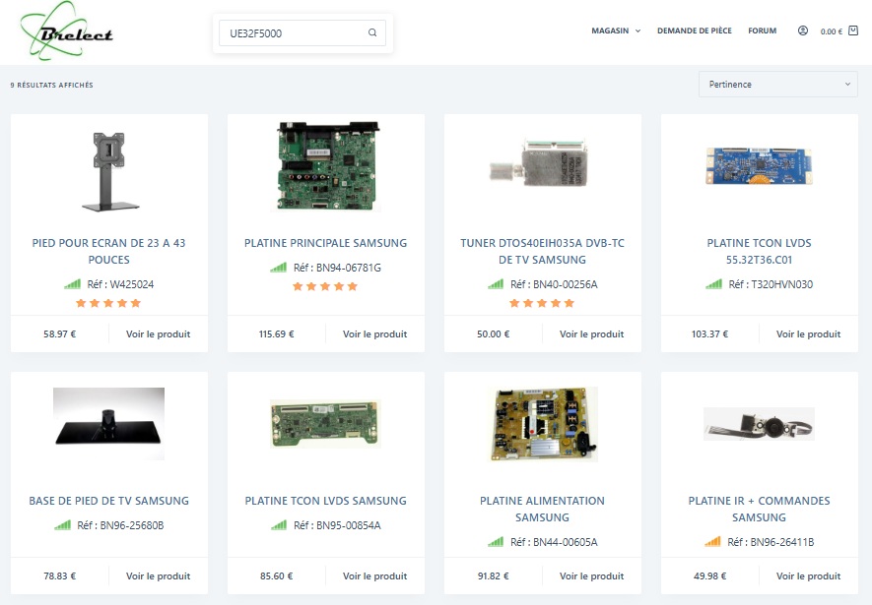Click the price 91.82 €
The height and width of the screenshot is (605, 872).
(494, 576)
